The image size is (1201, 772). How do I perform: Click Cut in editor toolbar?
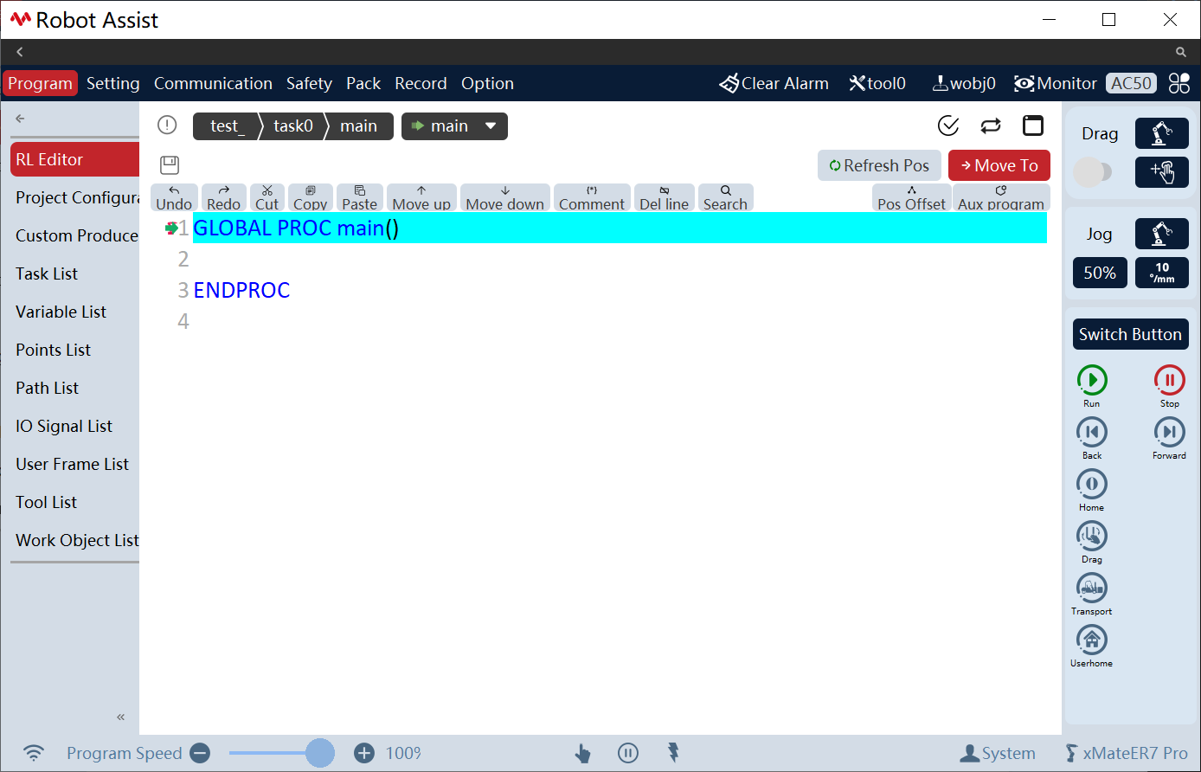(x=267, y=197)
